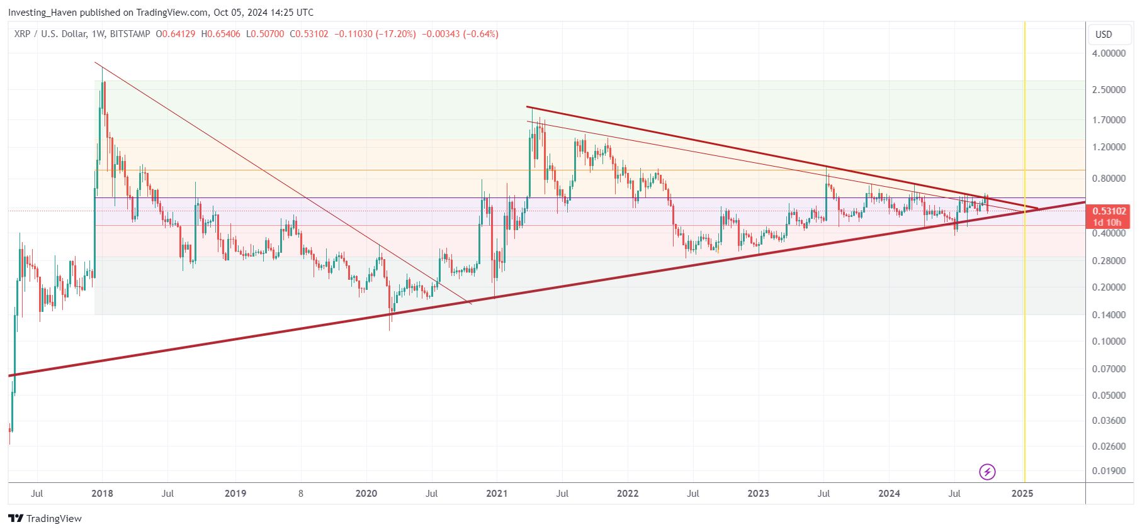This screenshot has width=1142, height=532.
Task: Click the 8 label on the time axis
Action: (x=301, y=494)
